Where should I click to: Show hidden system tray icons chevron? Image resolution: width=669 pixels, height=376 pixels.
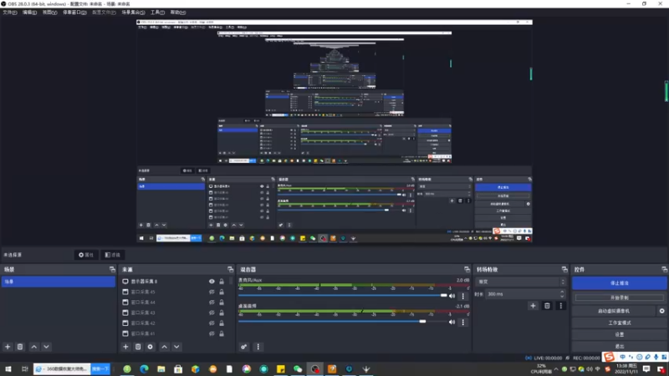tap(556, 369)
